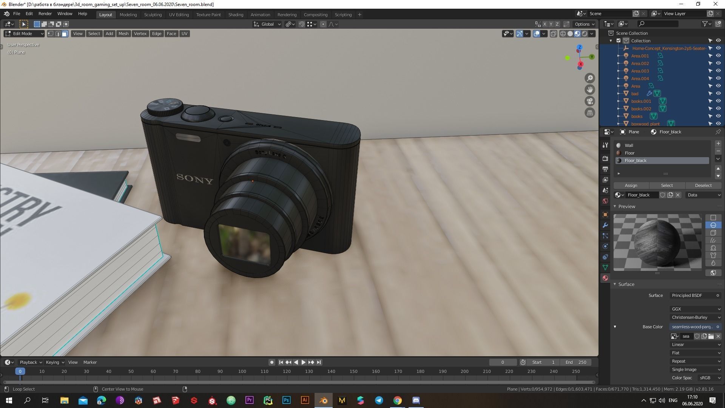The image size is (725, 408).
Task: Choose fluid droplet material preview type
Action: (x=713, y=263)
